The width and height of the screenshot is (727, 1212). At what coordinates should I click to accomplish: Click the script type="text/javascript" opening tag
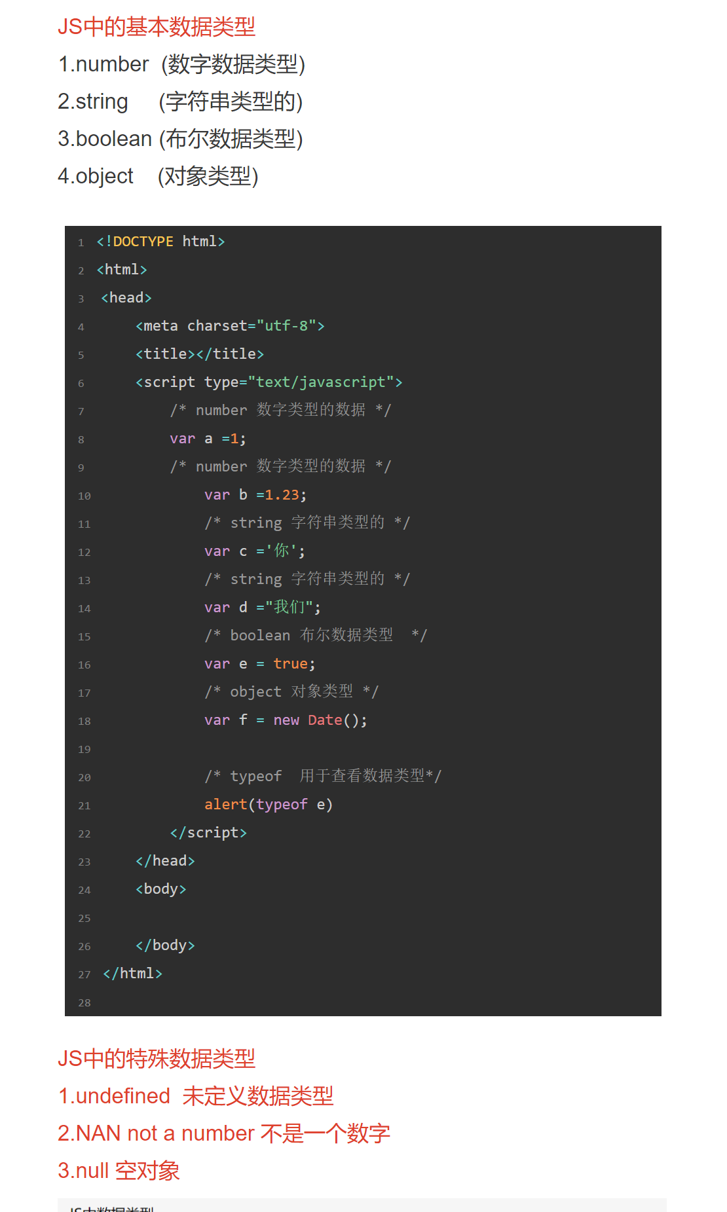pos(269,382)
